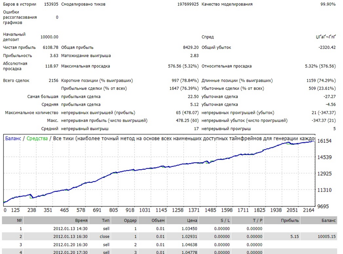
Task: Click the chart y-axis label 14539
Action: (x=324, y=157)
